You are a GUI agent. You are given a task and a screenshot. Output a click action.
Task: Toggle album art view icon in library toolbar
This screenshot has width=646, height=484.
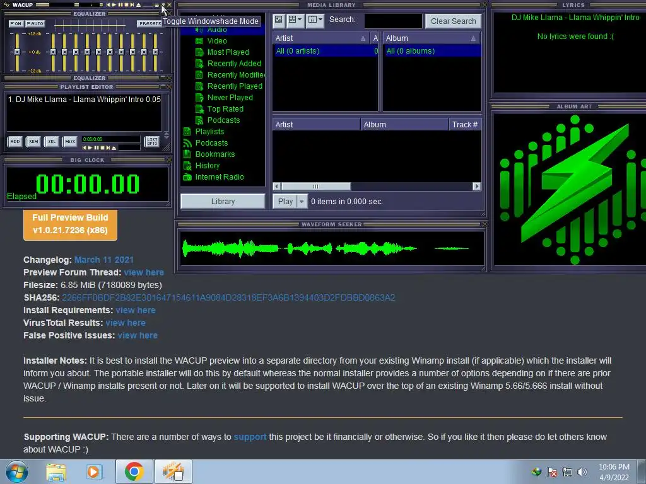pos(278,20)
